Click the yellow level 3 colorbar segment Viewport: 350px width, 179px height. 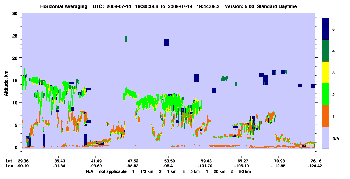pos(325,72)
